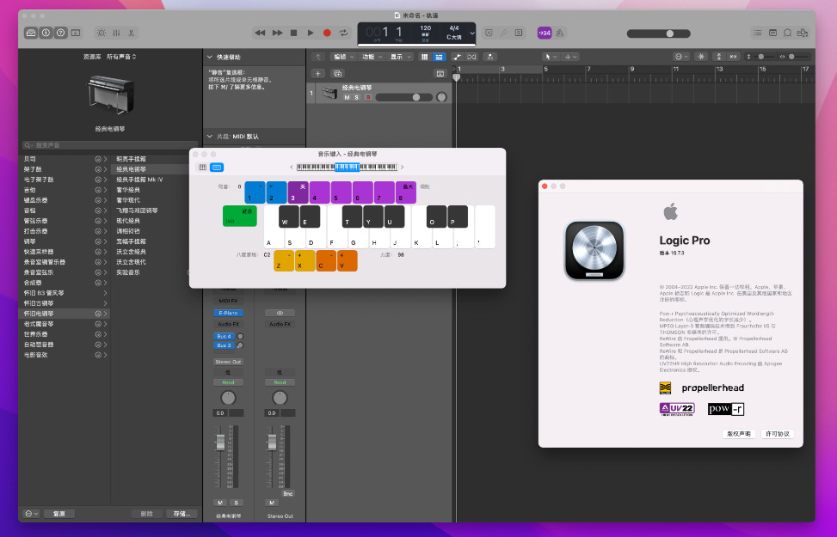The width and height of the screenshot is (837, 537).
Task: Toggle the purple count-in 1234 button
Action: [544, 33]
